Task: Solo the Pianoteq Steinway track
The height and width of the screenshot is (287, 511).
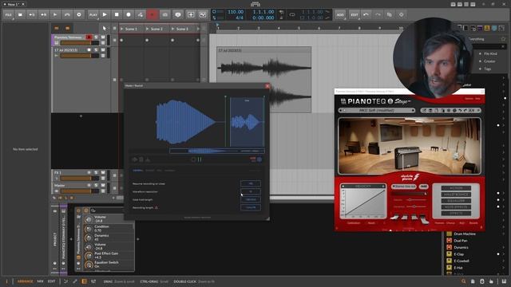Action: coord(96,37)
